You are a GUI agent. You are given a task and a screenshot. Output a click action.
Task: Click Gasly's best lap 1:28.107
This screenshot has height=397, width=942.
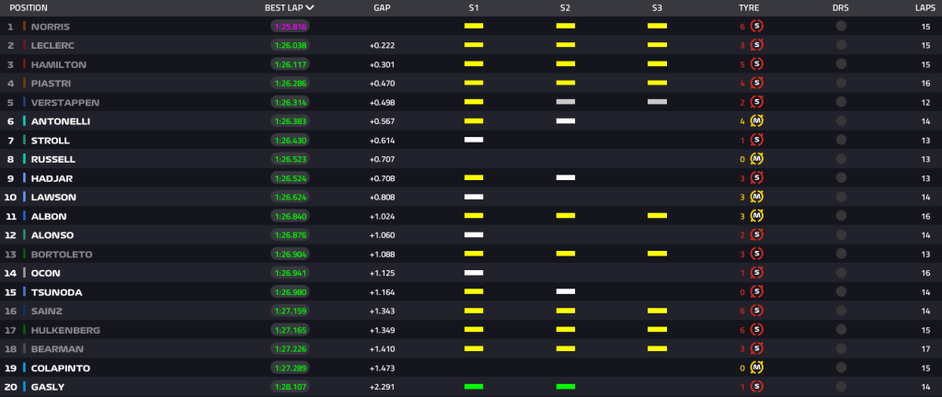[290, 387]
